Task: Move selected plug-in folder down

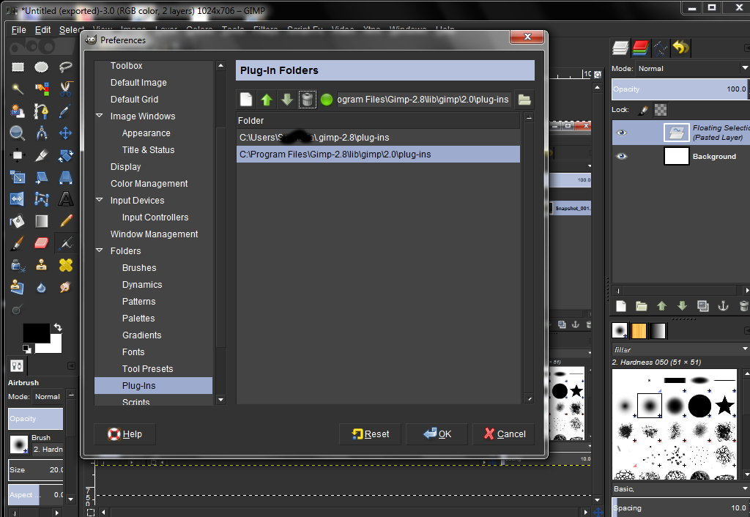Action: tap(287, 100)
